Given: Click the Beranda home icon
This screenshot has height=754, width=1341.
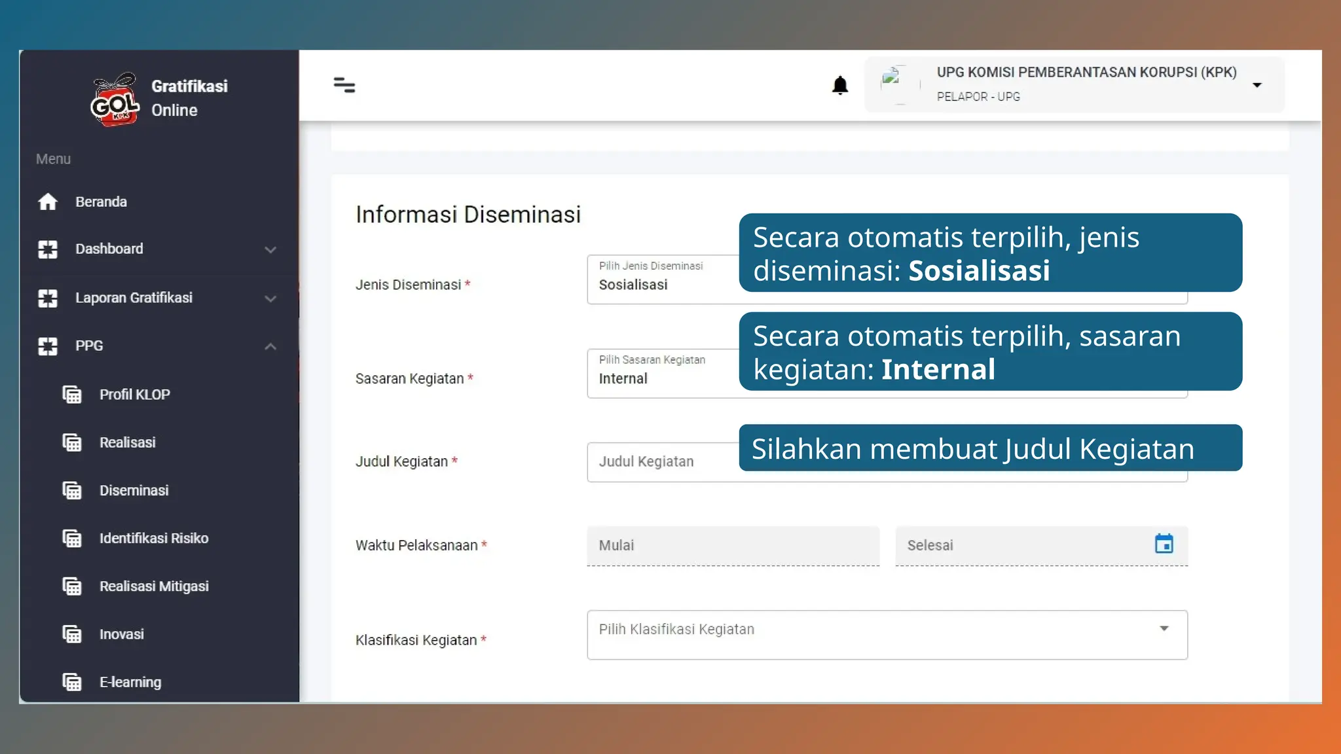Looking at the screenshot, I should [48, 202].
